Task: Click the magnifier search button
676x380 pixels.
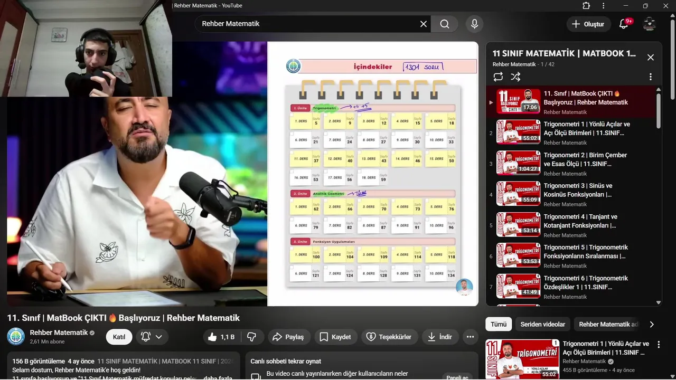Action: (445, 24)
